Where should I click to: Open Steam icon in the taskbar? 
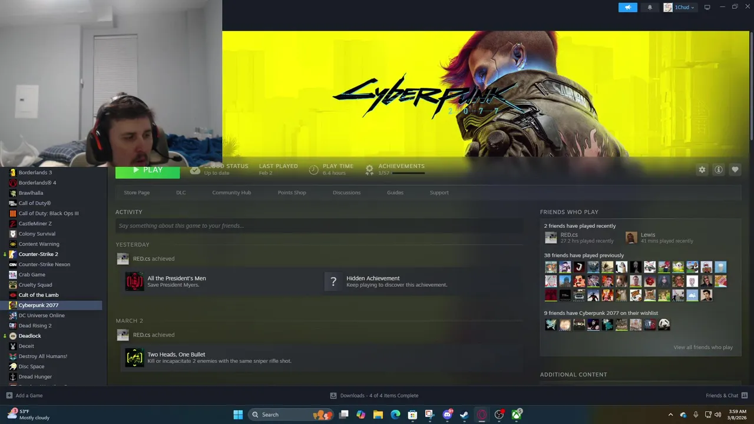464,415
